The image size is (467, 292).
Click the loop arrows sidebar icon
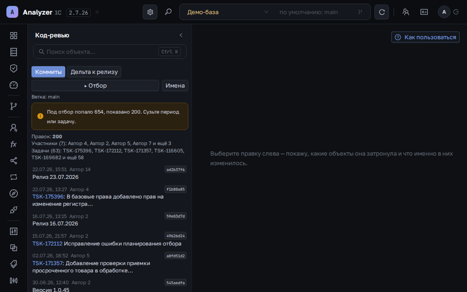pyautogui.click(x=14, y=177)
